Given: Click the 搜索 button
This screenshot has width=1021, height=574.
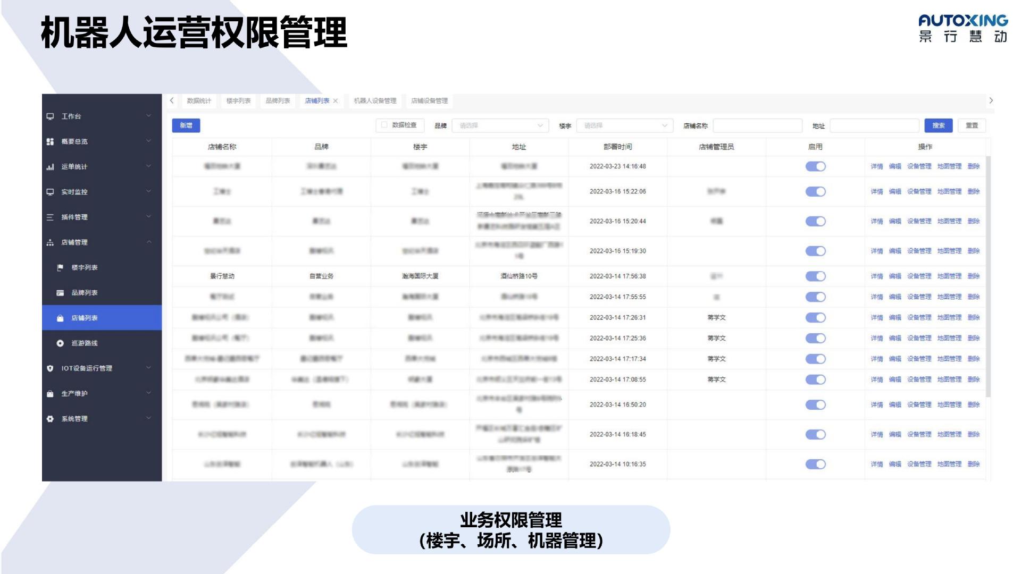Looking at the screenshot, I should [x=938, y=125].
